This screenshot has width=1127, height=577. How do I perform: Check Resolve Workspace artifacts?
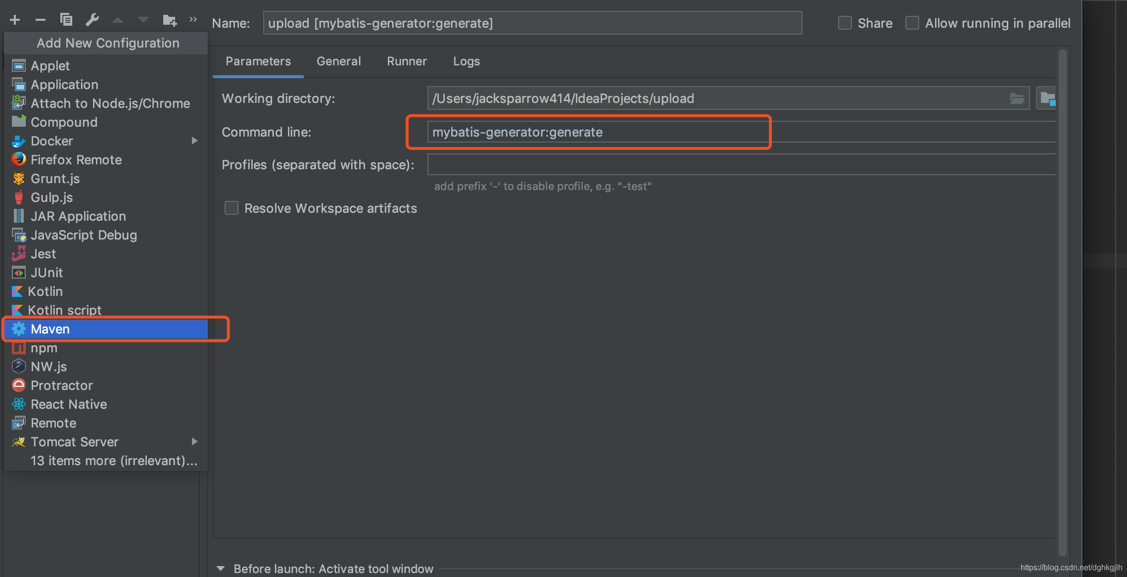[x=231, y=208]
